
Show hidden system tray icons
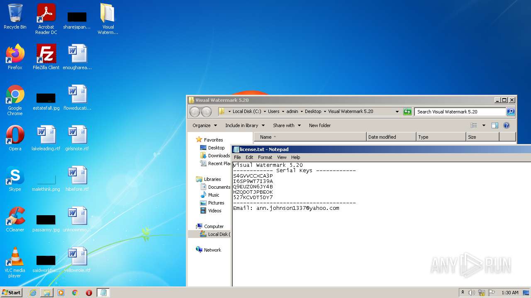[x=463, y=293]
